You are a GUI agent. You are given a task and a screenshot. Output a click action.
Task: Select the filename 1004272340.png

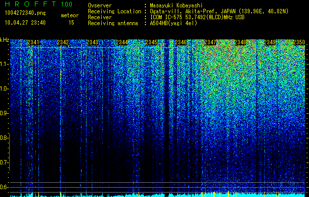coord(26,13)
